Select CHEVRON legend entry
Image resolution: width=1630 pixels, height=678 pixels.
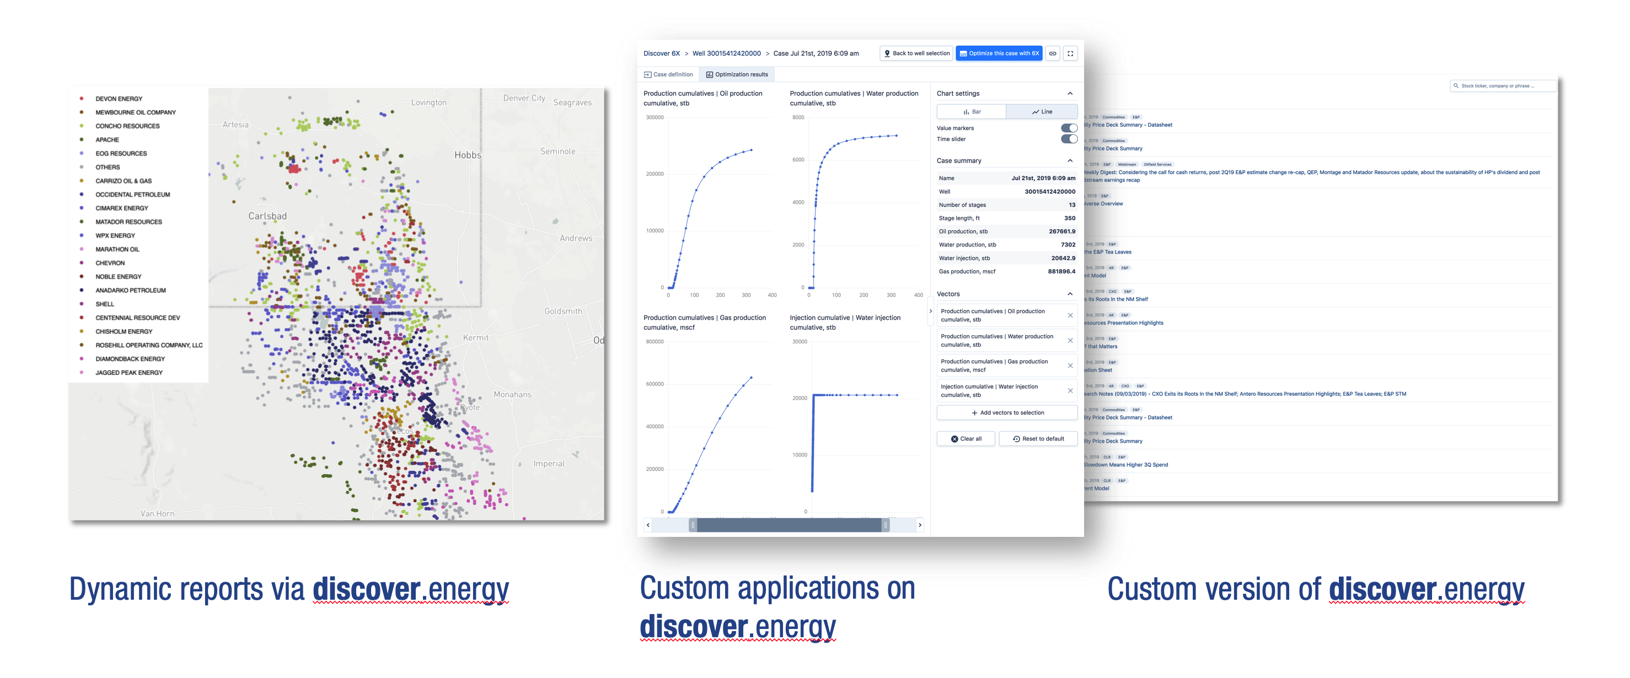click(110, 263)
